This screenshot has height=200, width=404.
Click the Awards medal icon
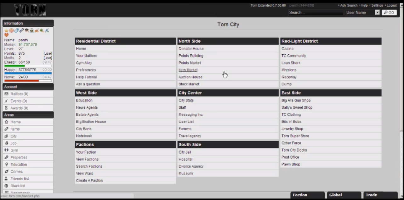coord(6,108)
